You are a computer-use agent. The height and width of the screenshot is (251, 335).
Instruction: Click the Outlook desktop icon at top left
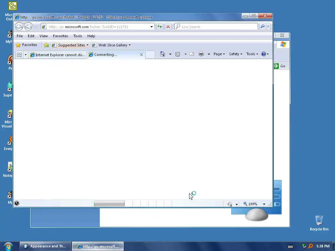[12, 6]
